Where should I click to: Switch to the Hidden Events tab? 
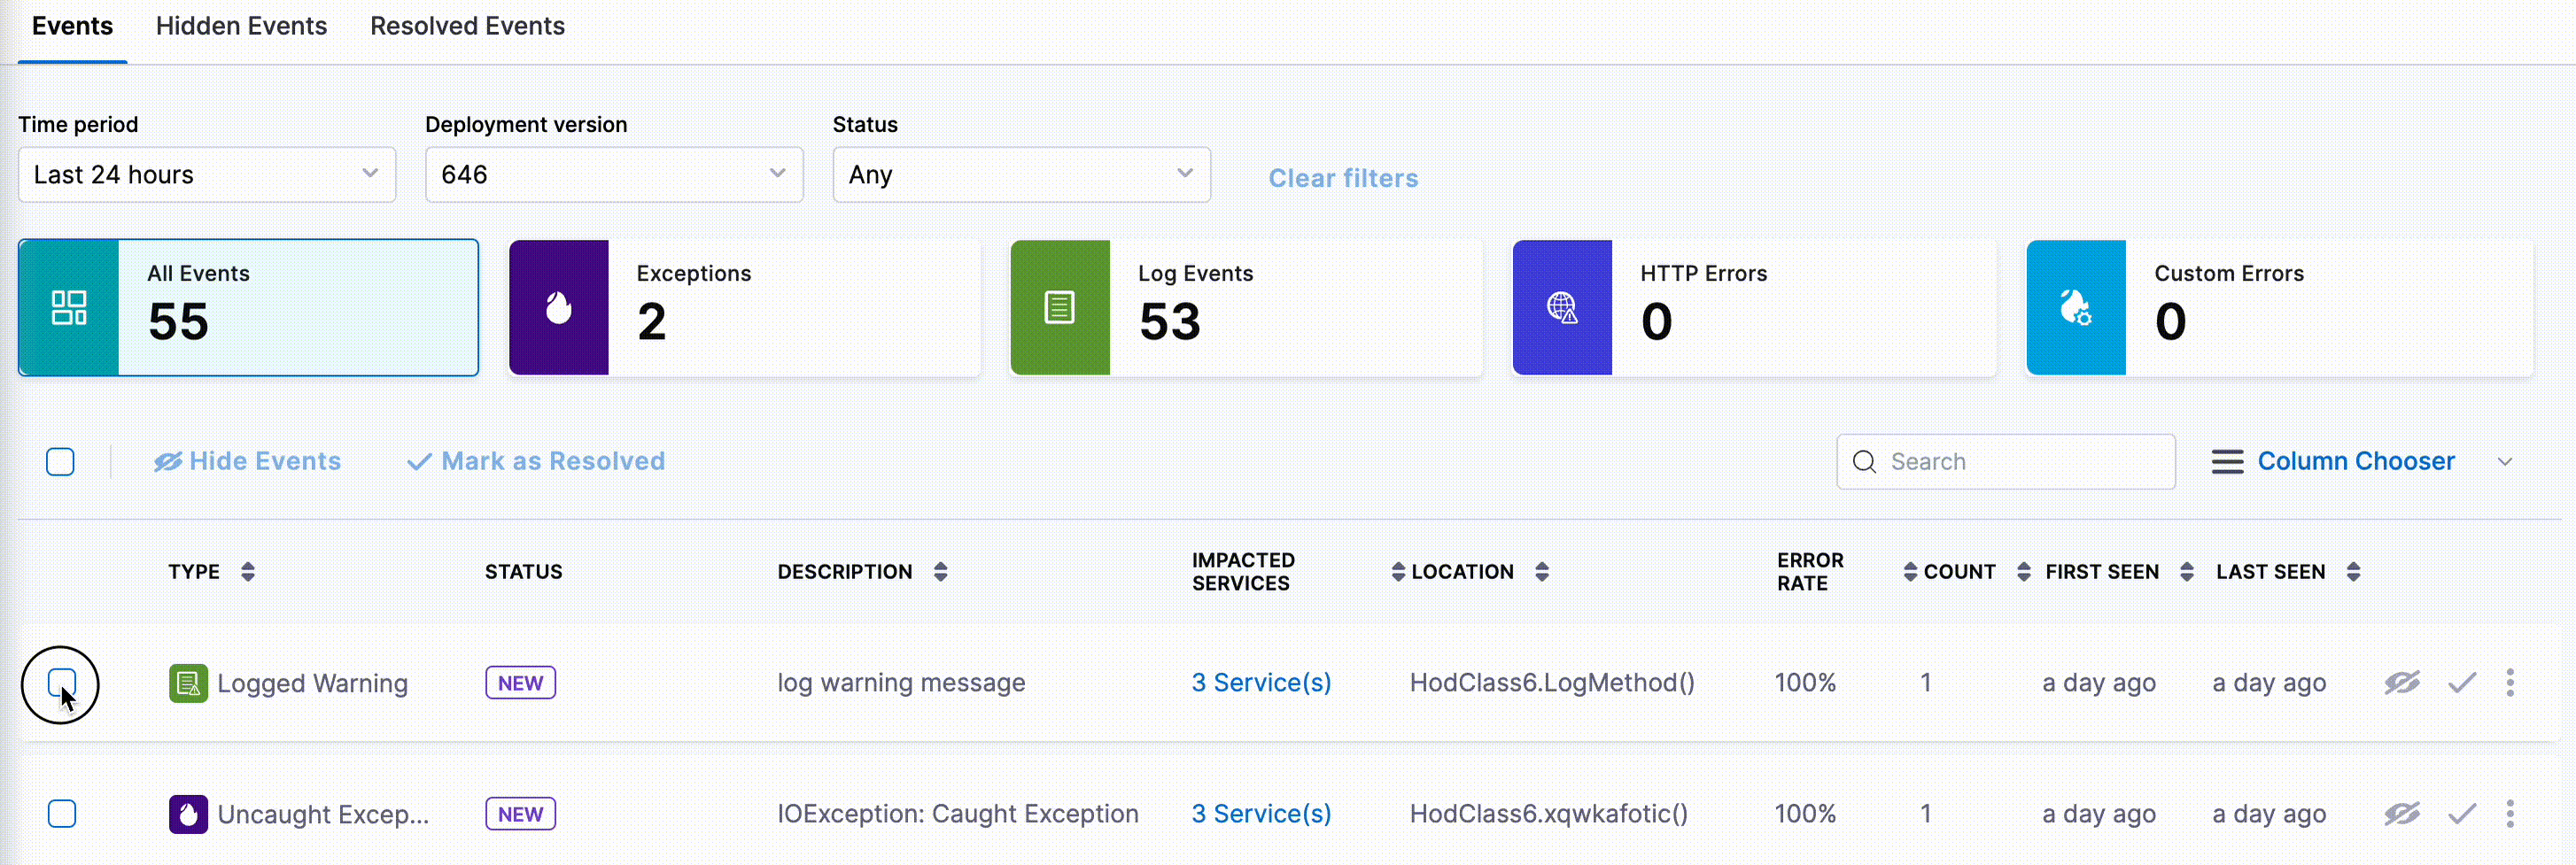241,27
